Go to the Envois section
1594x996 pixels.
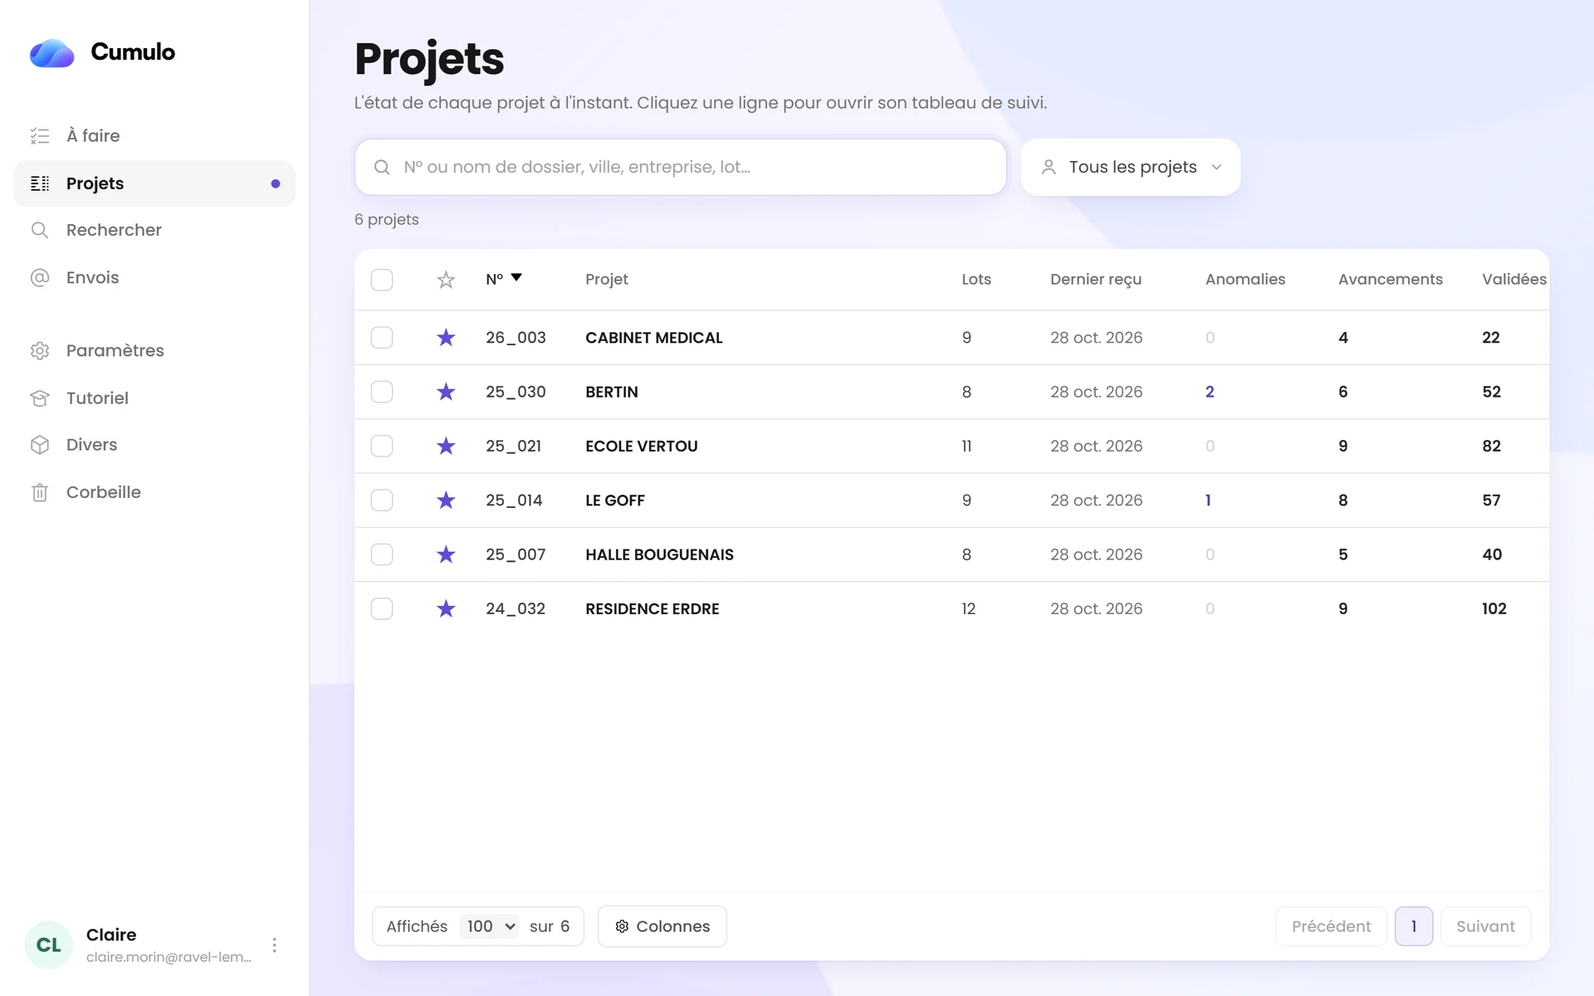(154, 277)
